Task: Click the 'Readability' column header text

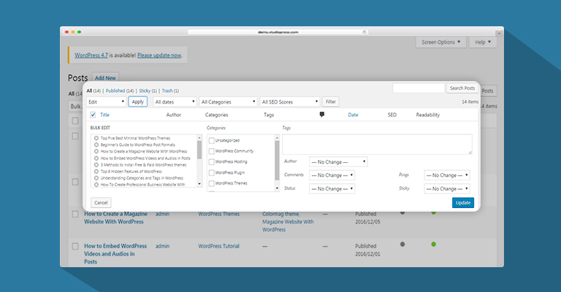Action: [428, 115]
